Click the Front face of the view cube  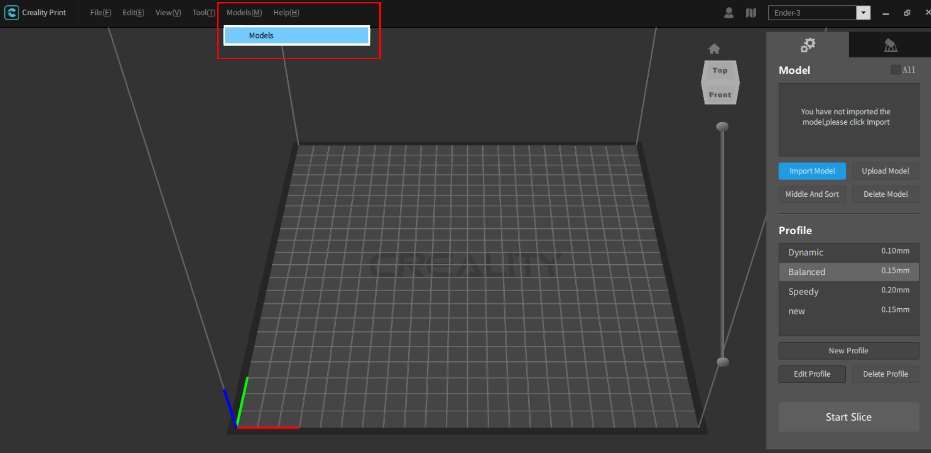coord(719,94)
